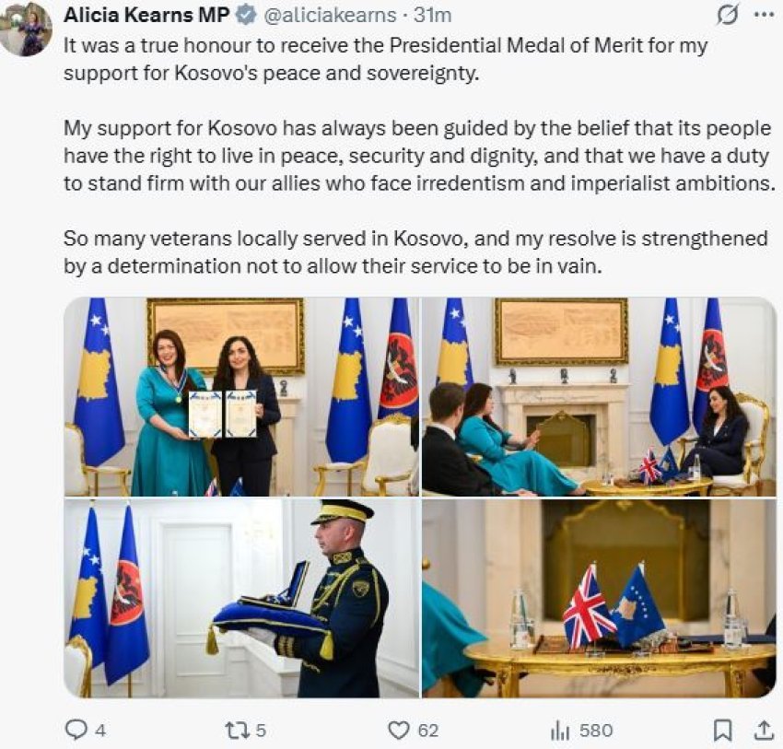
Task: Like the tweet with the heart icon
Action: (398, 731)
